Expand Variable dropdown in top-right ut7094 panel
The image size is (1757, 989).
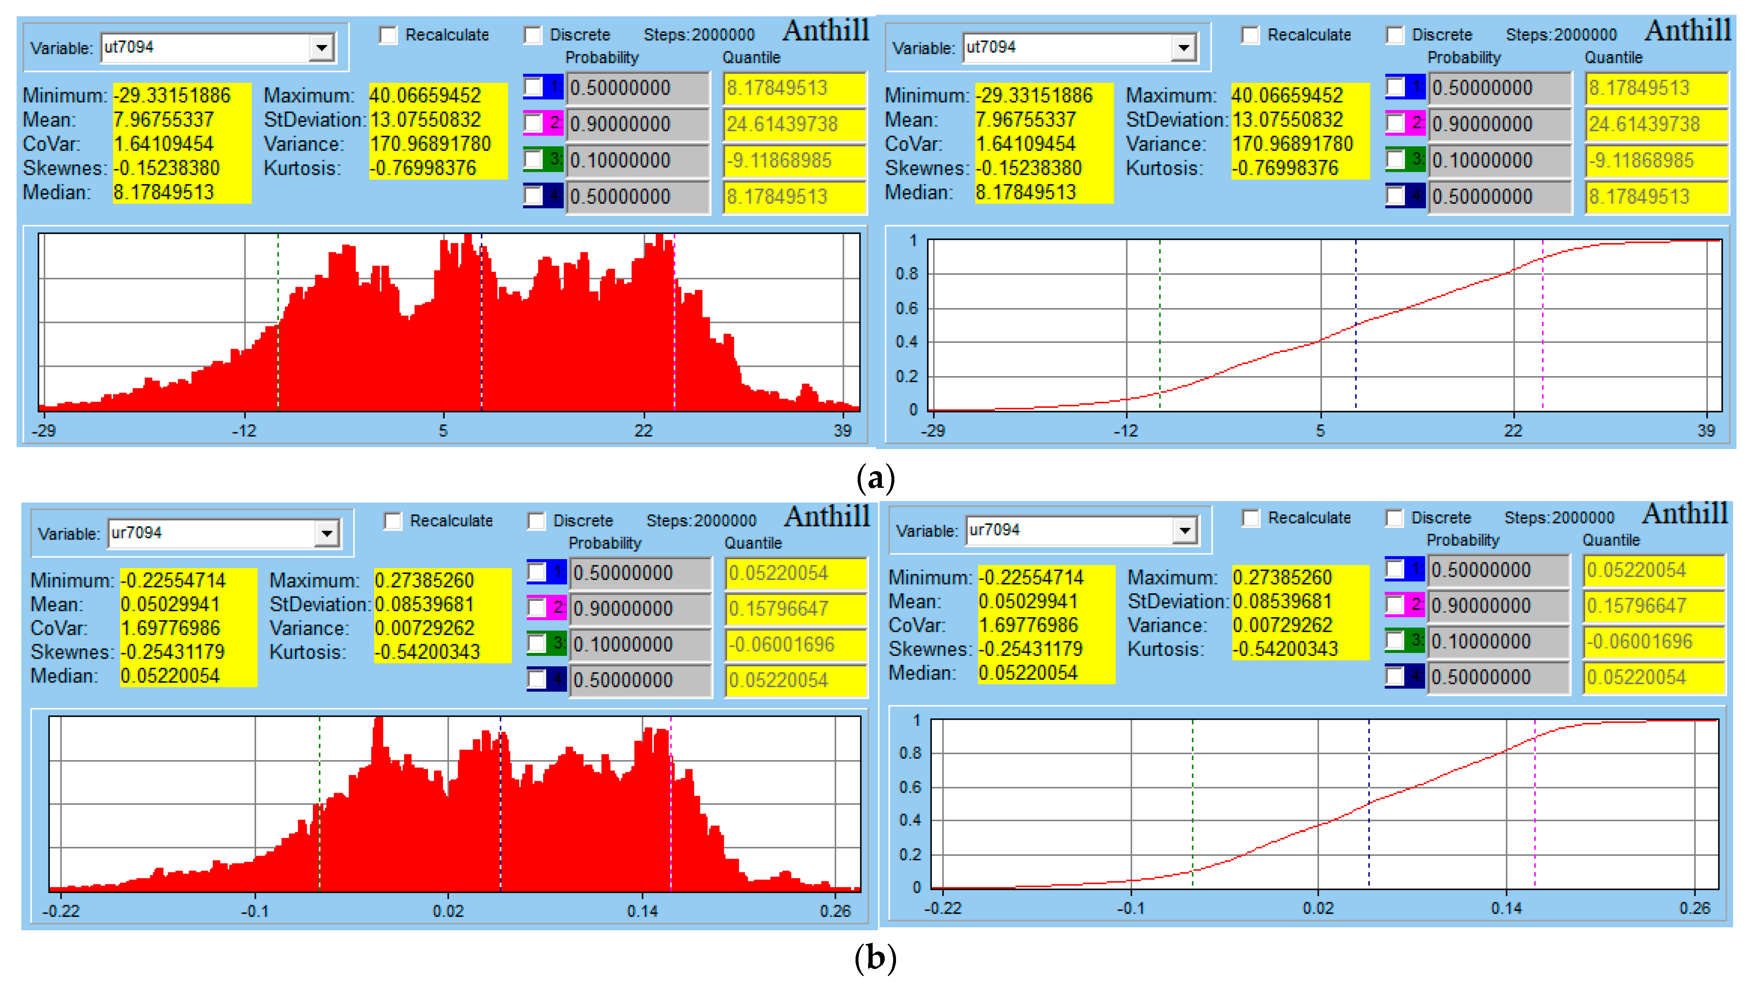pos(1183,48)
